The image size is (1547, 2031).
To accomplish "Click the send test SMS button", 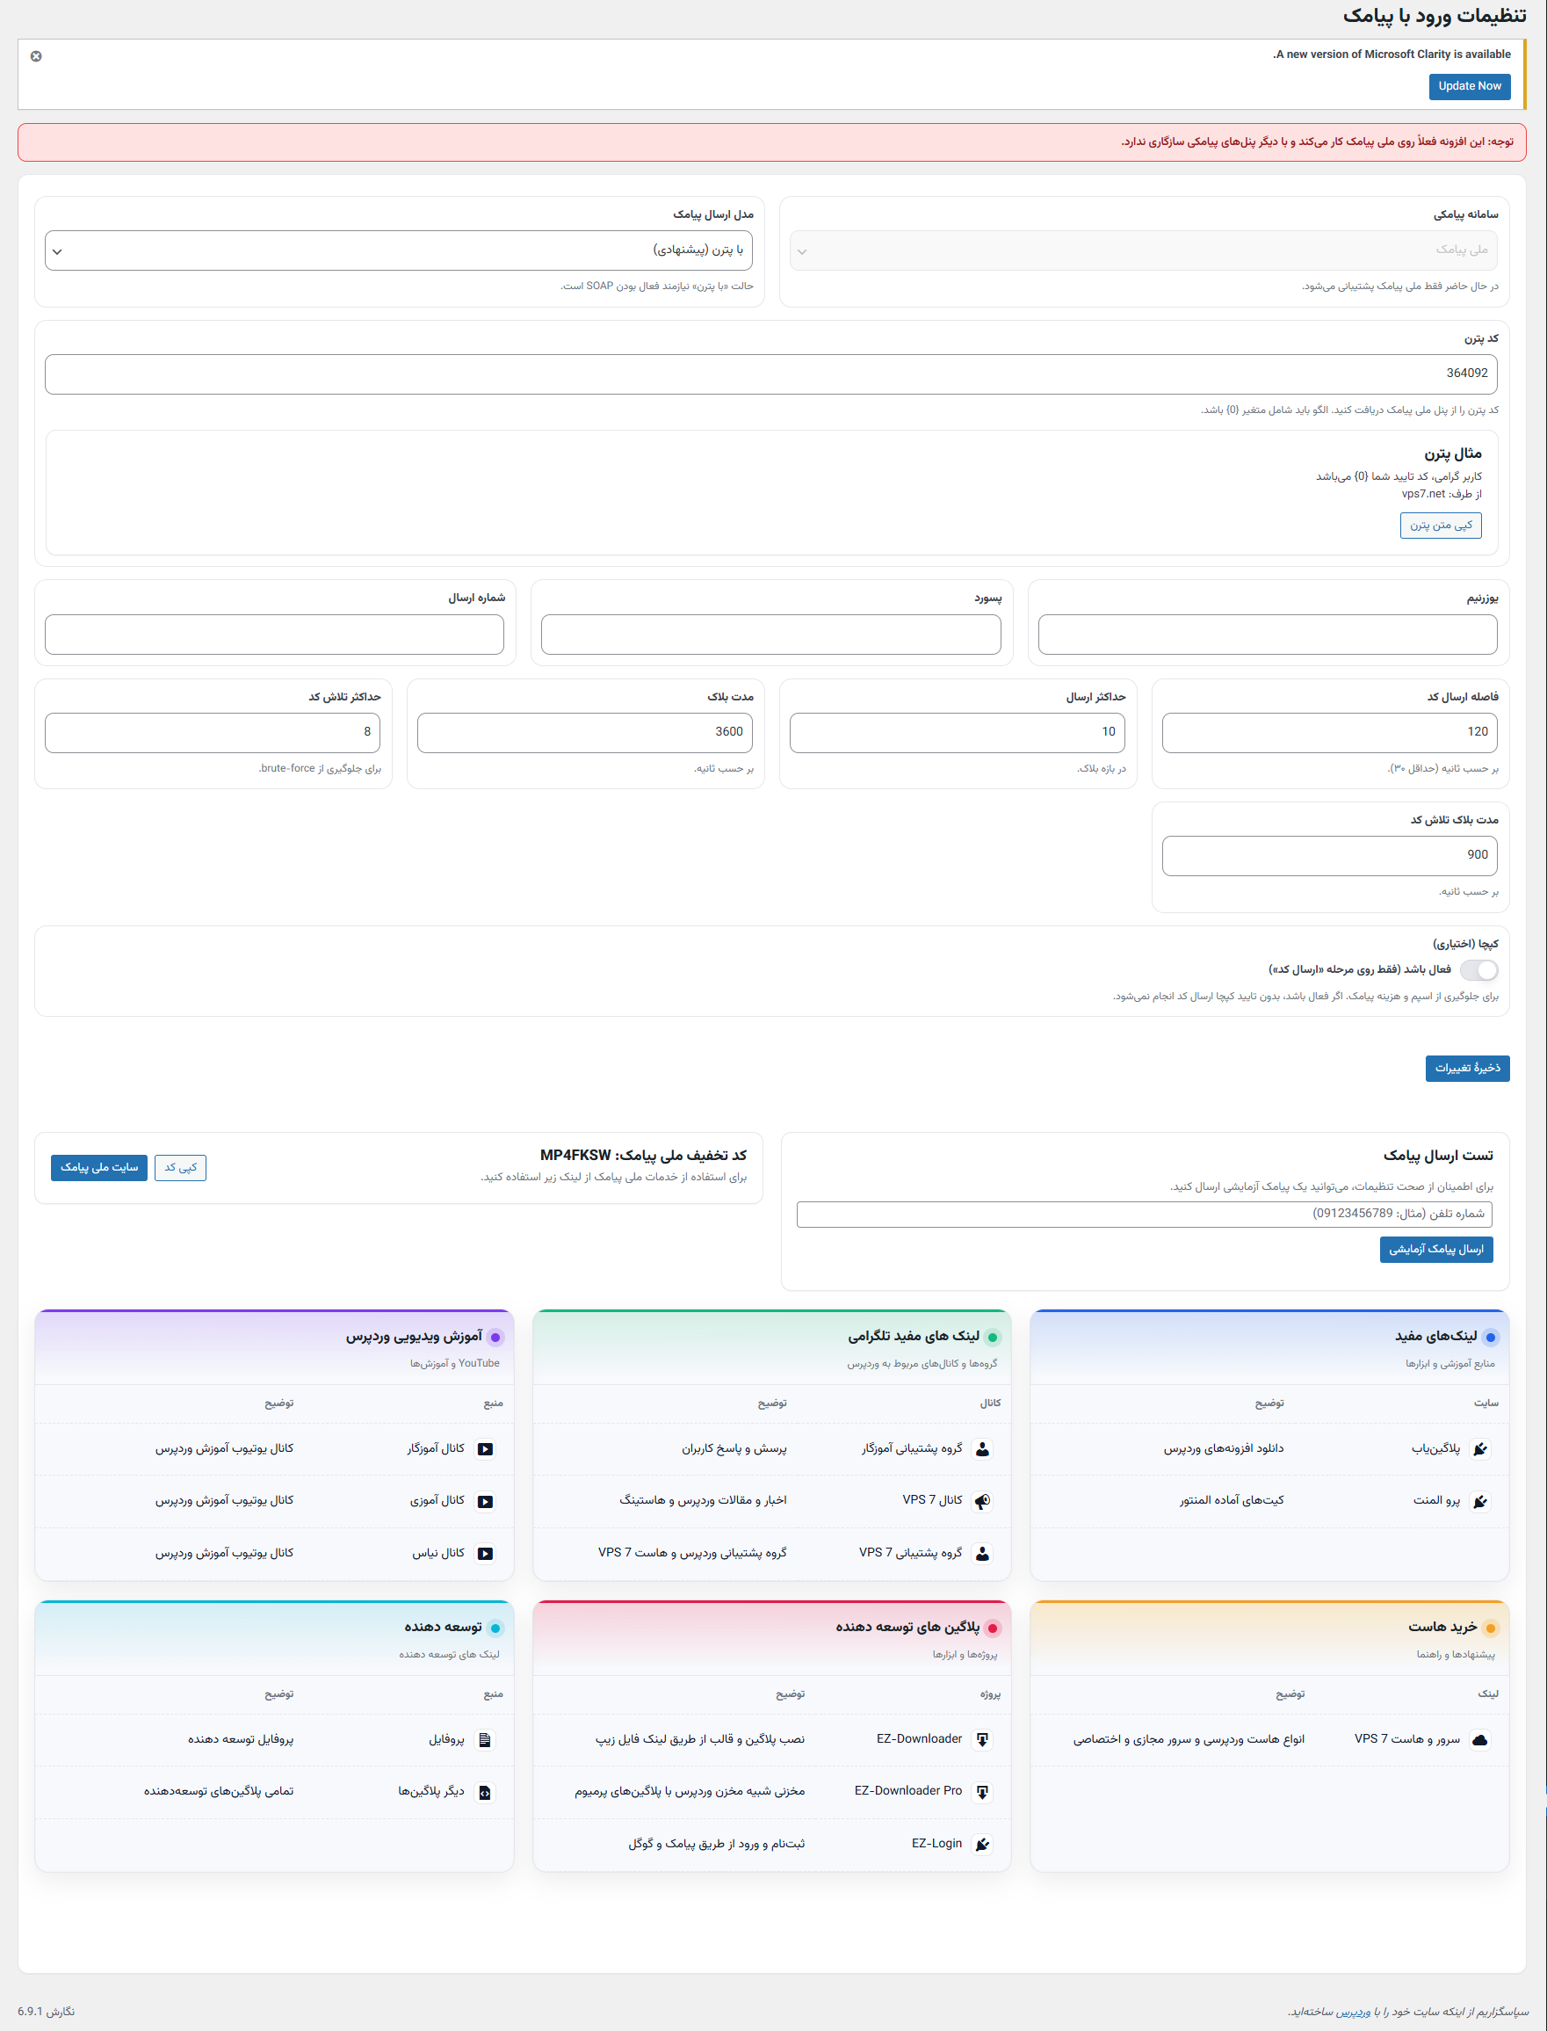I will (1435, 1249).
